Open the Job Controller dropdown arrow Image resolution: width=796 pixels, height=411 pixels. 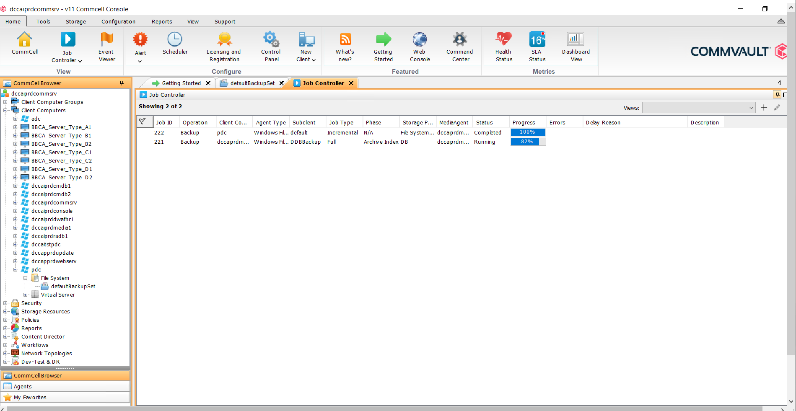click(x=80, y=61)
